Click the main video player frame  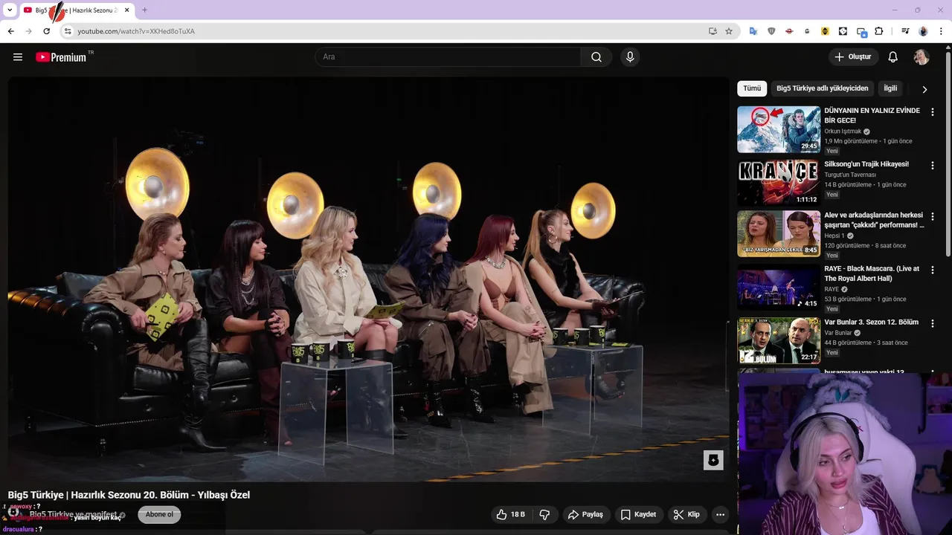tap(369, 279)
